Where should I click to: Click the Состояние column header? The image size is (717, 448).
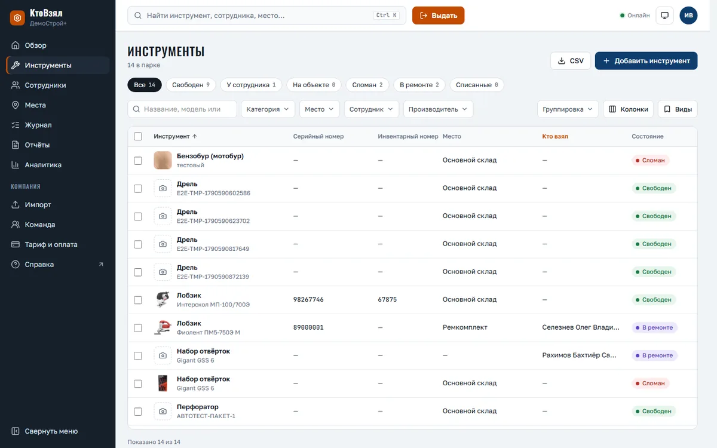(648, 136)
